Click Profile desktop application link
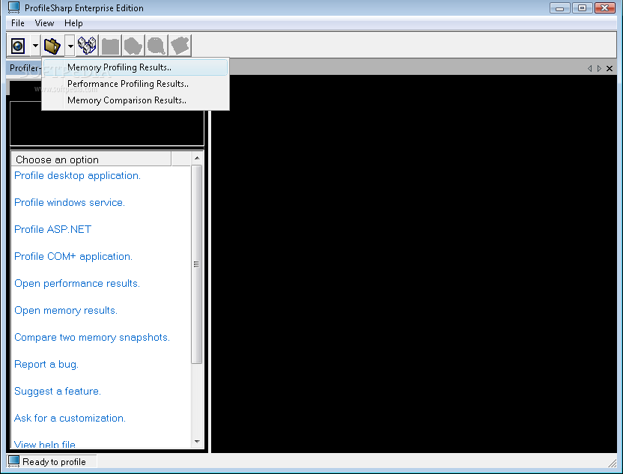The image size is (623, 474). tap(77, 176)
